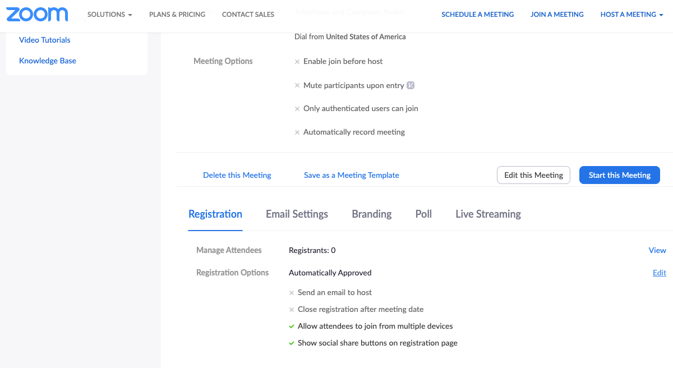Screen dimensions: 673x368
Task: Open the Host a Meeting dropdown
Action: [631, 15]
